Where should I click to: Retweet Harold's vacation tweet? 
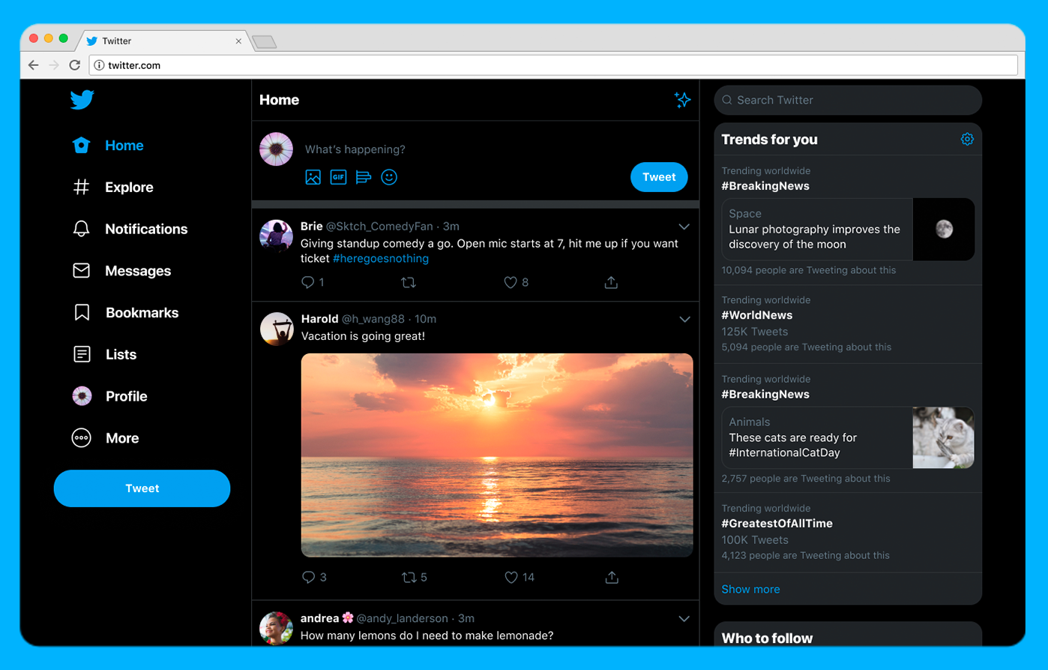click(409, 577)
